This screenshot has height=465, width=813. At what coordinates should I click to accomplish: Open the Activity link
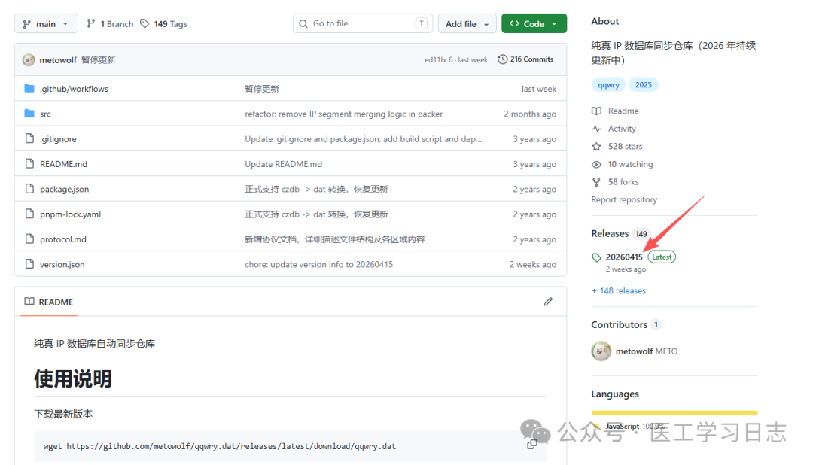[622, 129]
